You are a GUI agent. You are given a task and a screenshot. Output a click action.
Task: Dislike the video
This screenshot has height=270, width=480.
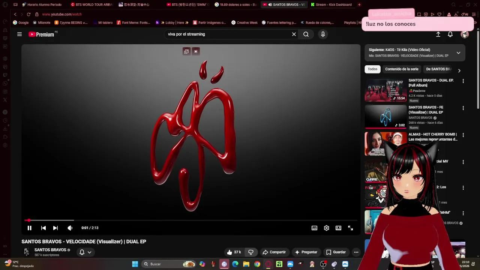click(x=251, y=252)
